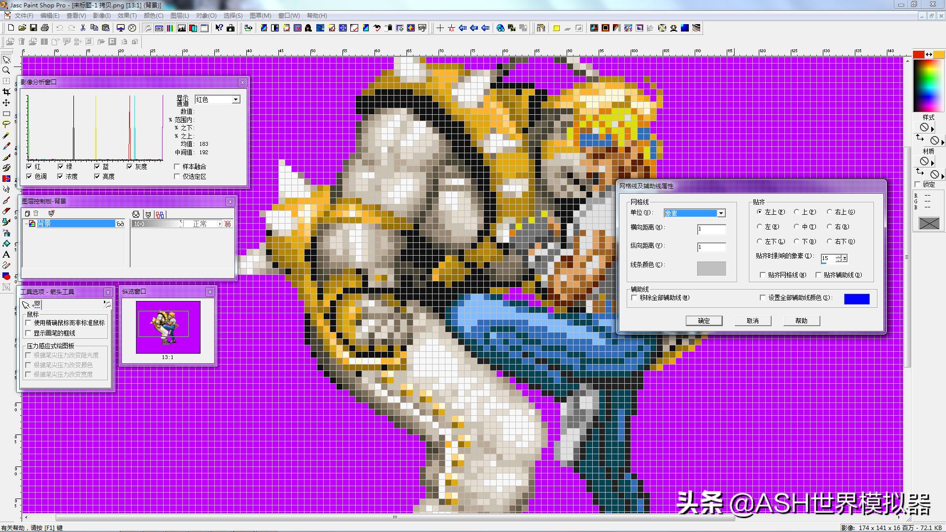Enable 贴齐网格线 in the grid dialog
Screen dimensions: 946x532
[x=763, y=275]
